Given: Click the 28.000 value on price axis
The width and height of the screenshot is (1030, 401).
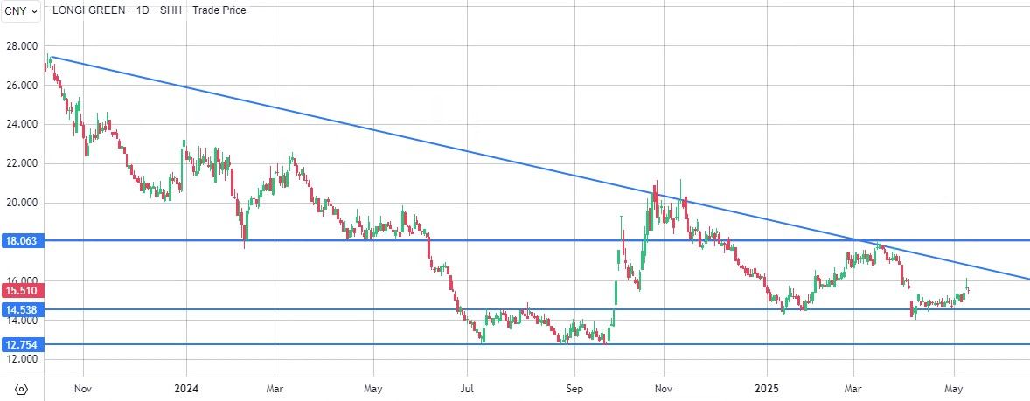Looking at the screenshot, I should (x=22, y=45).
